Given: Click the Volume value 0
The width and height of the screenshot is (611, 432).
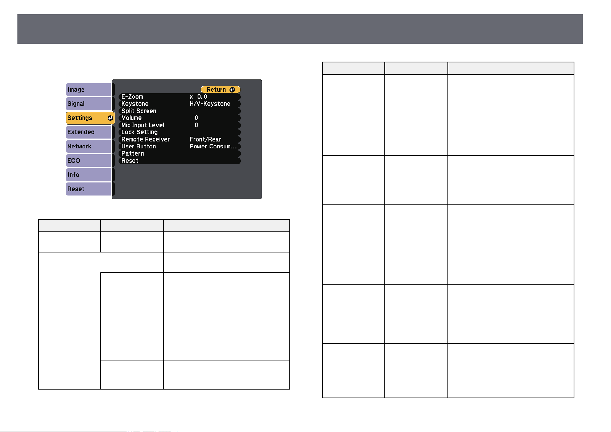Looking at the screenshot, I should 196,118.
